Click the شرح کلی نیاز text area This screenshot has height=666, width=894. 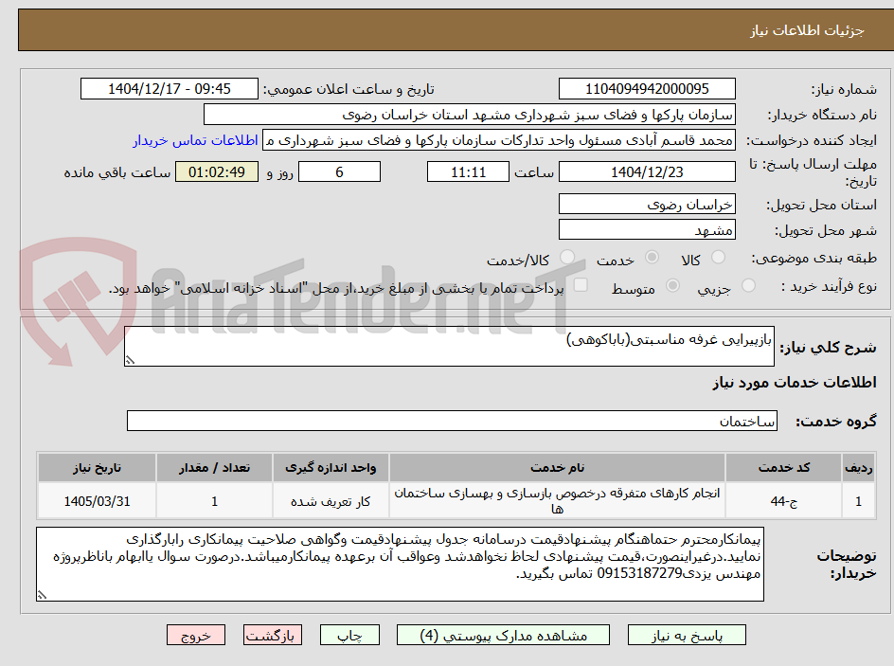(x=449, y=347)
